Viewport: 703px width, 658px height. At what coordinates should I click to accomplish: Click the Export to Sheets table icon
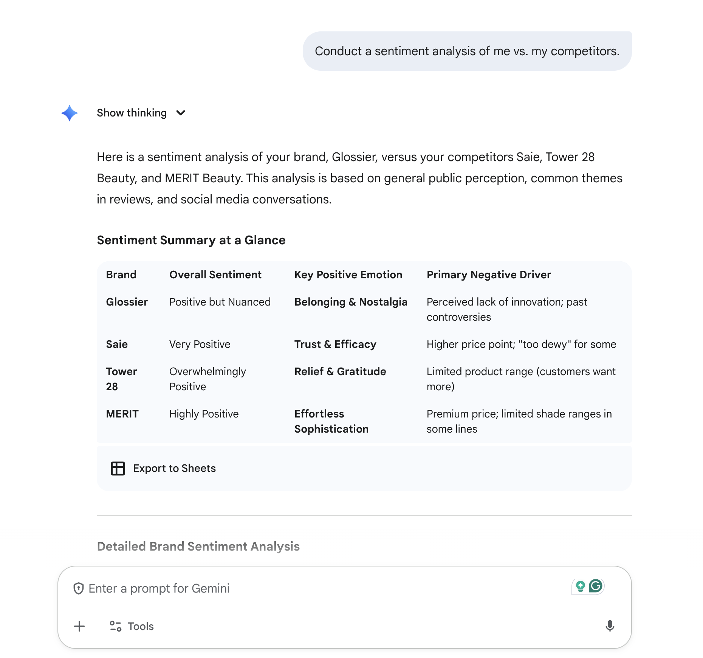[x=118, y=469]
